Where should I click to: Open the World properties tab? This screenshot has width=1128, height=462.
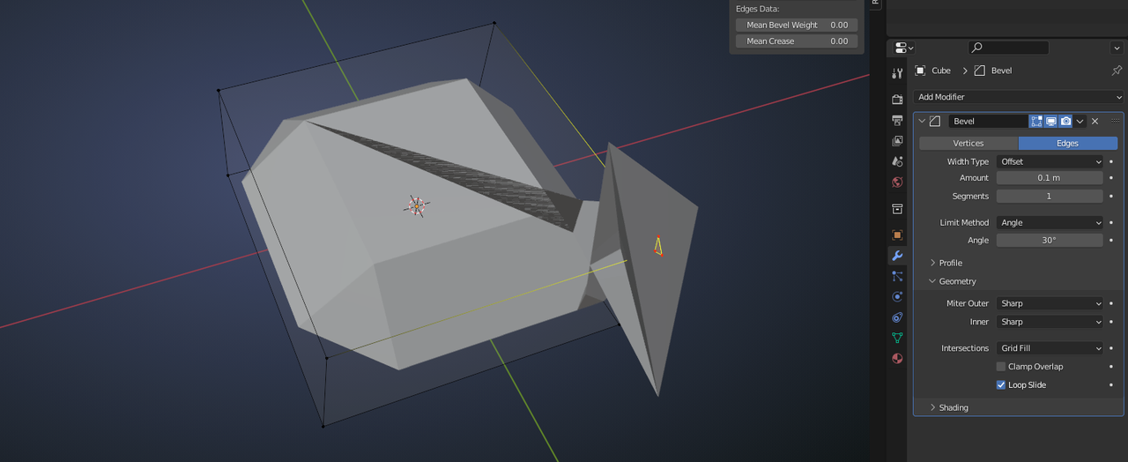pyautogui.click(x=897, y=183)
